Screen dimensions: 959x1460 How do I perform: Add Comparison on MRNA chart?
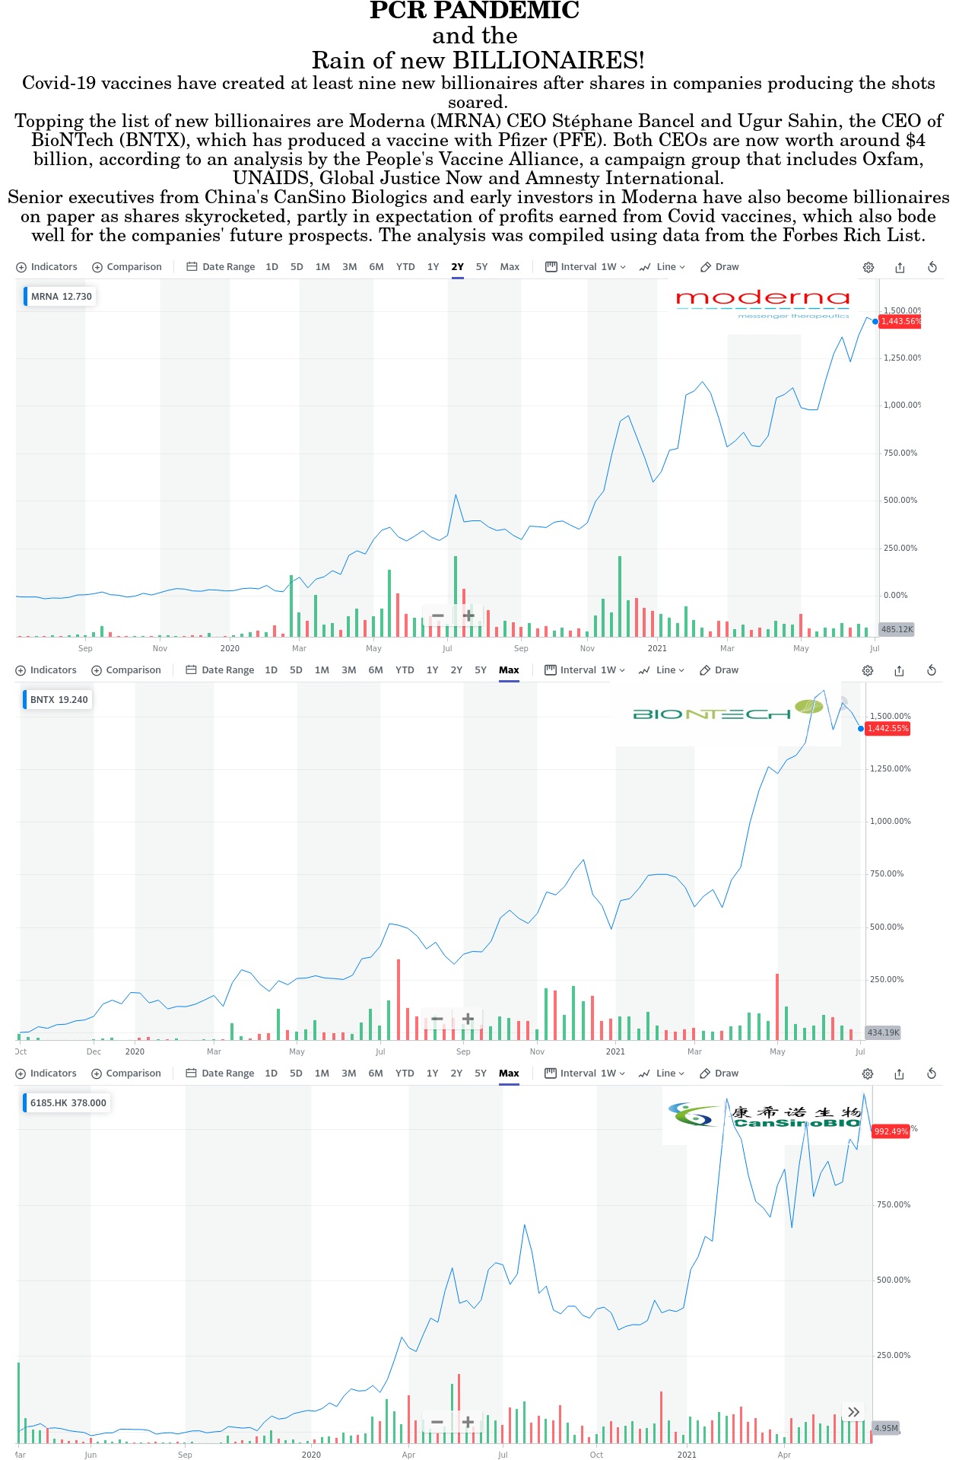(x=127, y=267)
